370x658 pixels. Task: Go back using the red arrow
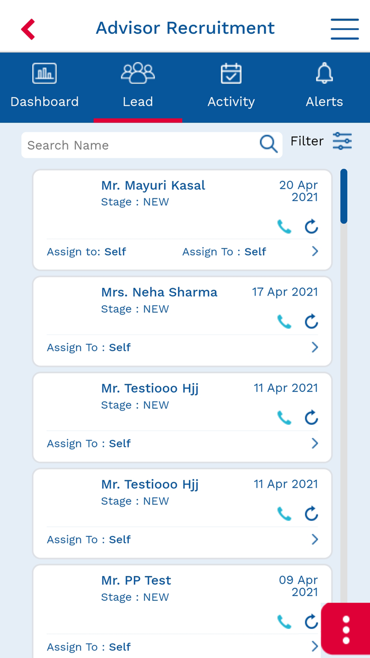(27, 29)
